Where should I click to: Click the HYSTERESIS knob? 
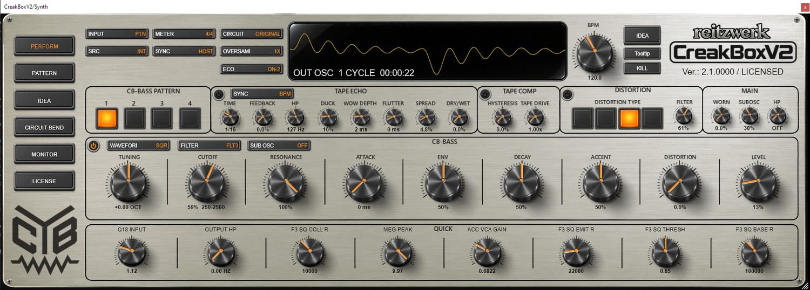point(502,116)
